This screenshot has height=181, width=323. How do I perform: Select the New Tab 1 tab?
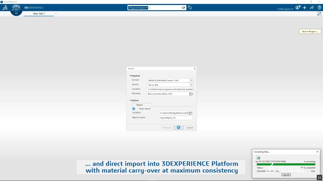click(x=39, y=13)
